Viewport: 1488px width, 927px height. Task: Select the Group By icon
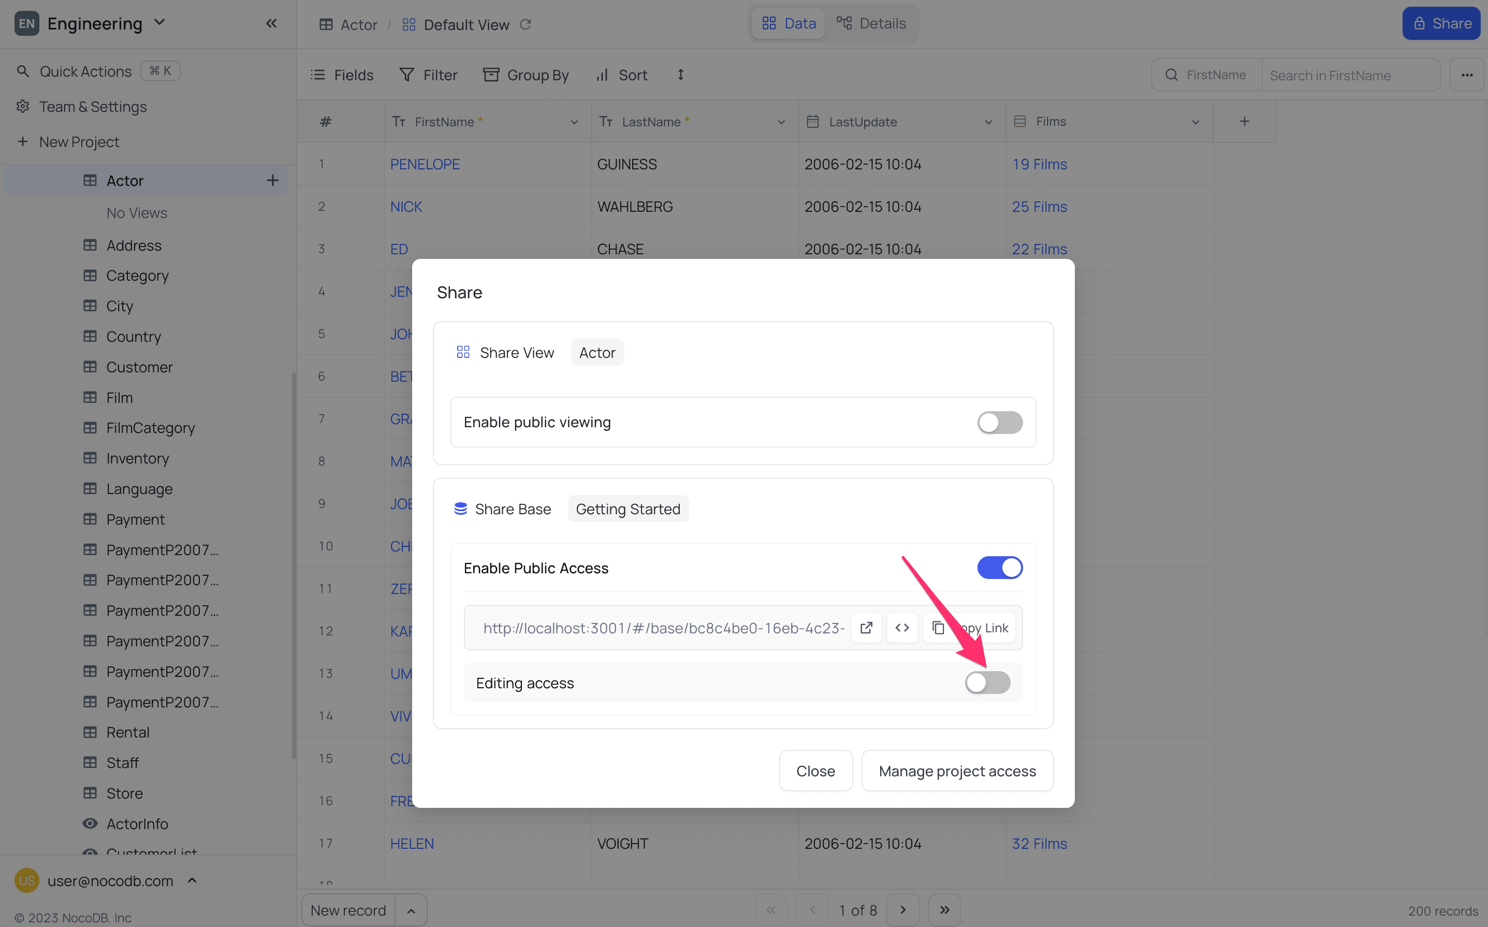[491, 74]
